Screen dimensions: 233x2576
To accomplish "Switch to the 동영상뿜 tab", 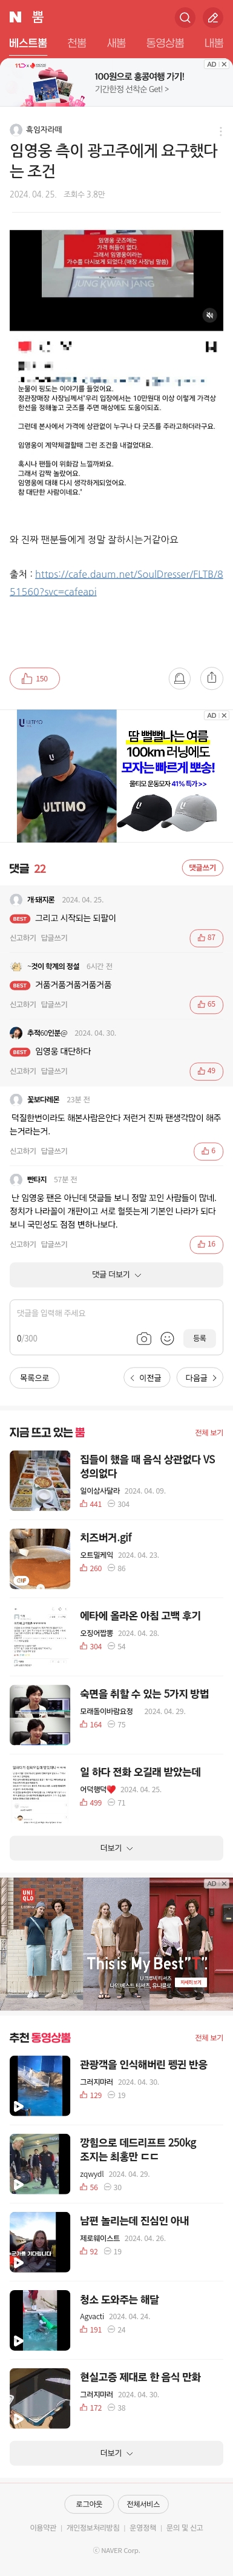I will [165, 43].
